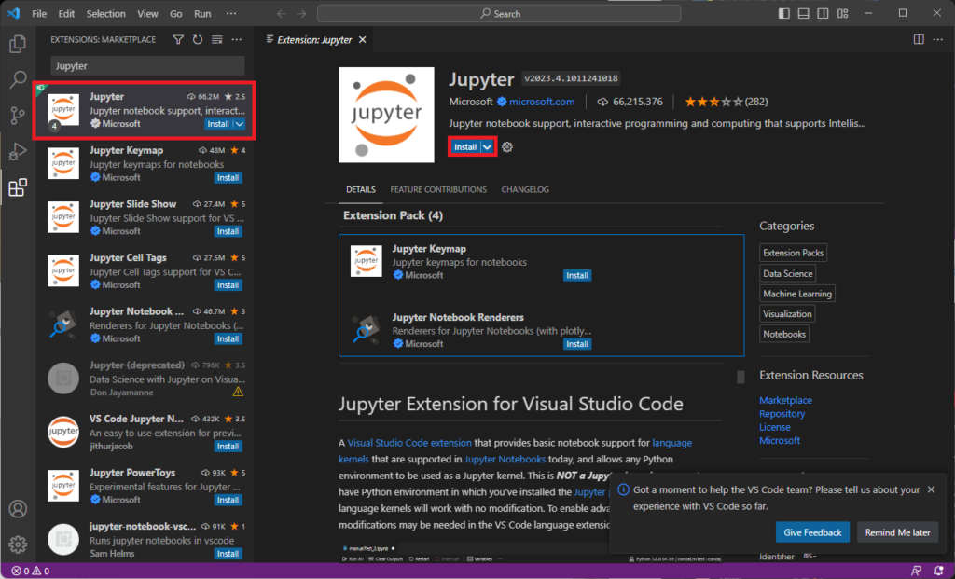Close the Extension: Jupyter tab
This screenshot has height=579, width=955.
(x=363, y=39)
